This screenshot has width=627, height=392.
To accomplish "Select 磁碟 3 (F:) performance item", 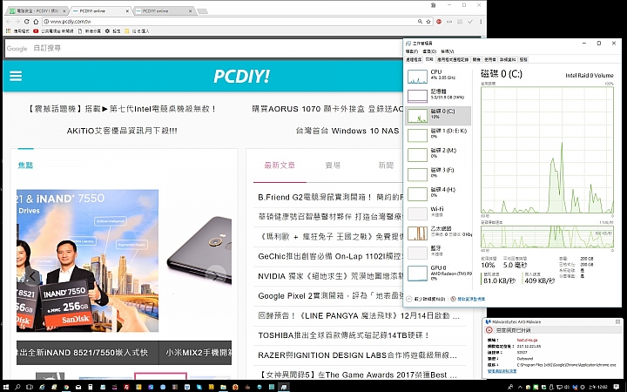I will click(439, 174).
